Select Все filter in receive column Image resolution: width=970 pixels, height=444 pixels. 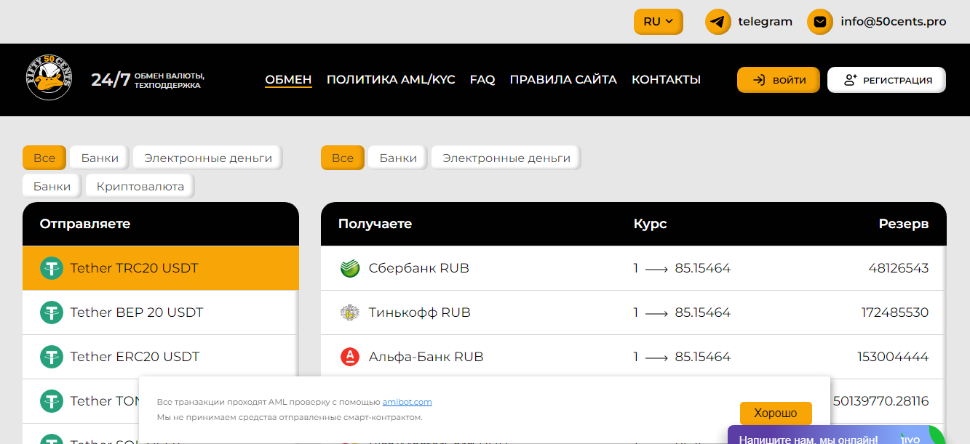click(x=343, y=158)
